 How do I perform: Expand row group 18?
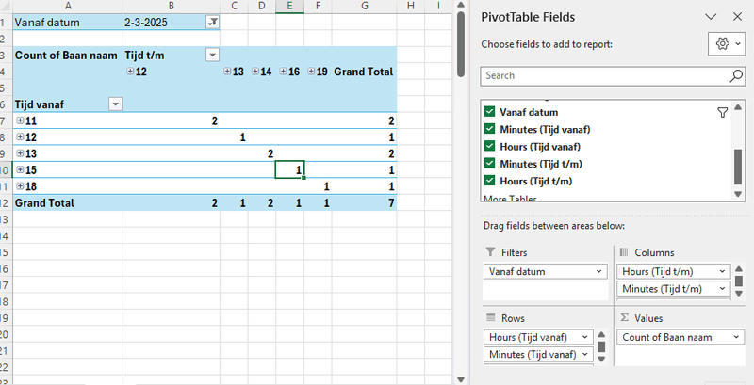[20, 186]
